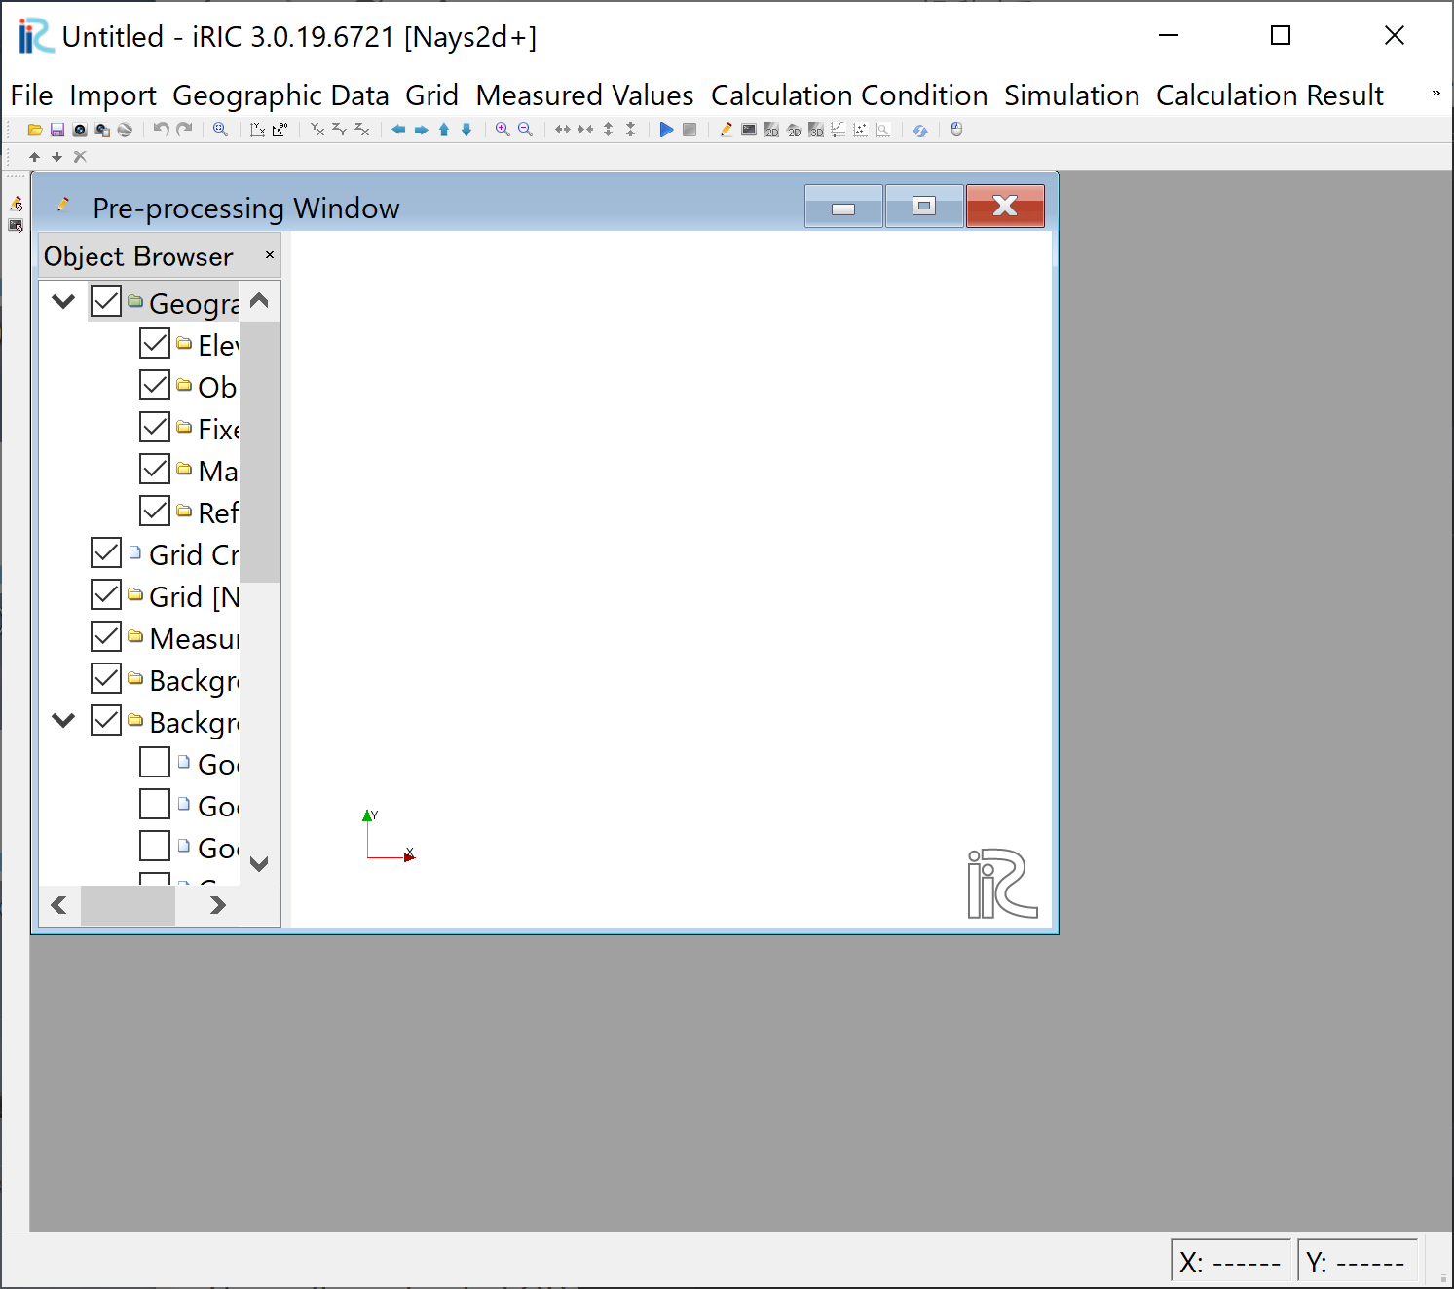The height and width of the screenshot is (1289, 1454).
Task: Select the Ref tree item label
Action: pyautogui.click(x=218, y=512)
